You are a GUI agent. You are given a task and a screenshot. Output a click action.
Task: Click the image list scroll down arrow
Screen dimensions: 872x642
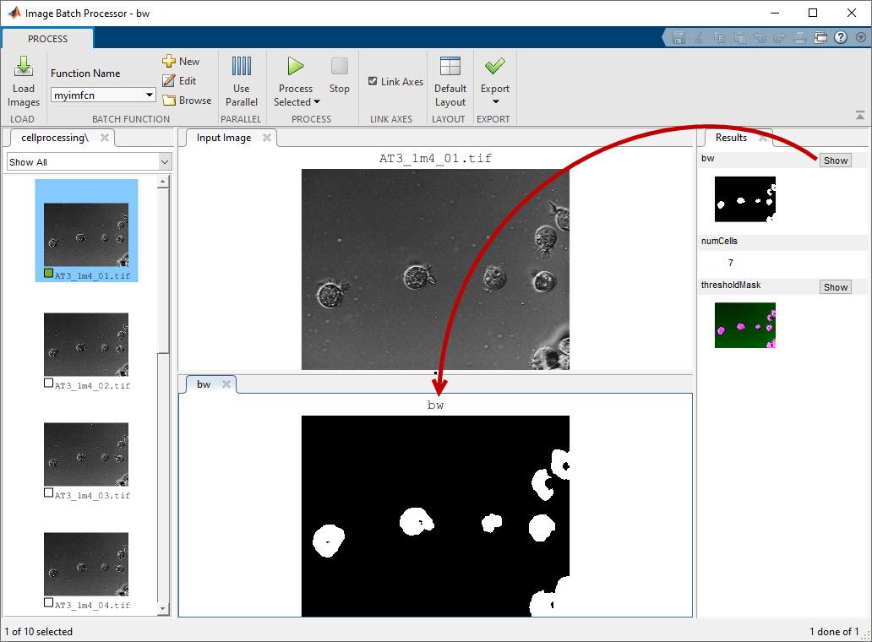pyautogui.click(x=163, y=608)
